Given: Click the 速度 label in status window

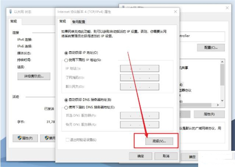Looking at the screenshot, I should coord(21,67).
